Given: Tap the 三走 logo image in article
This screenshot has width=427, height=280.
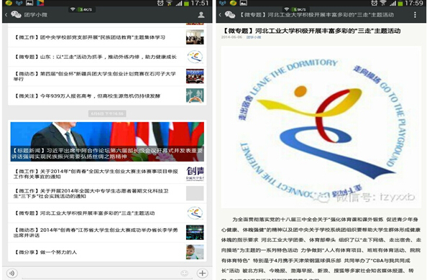Looking at the screenshot, I should pyautogui.click(x=321, y=127).
